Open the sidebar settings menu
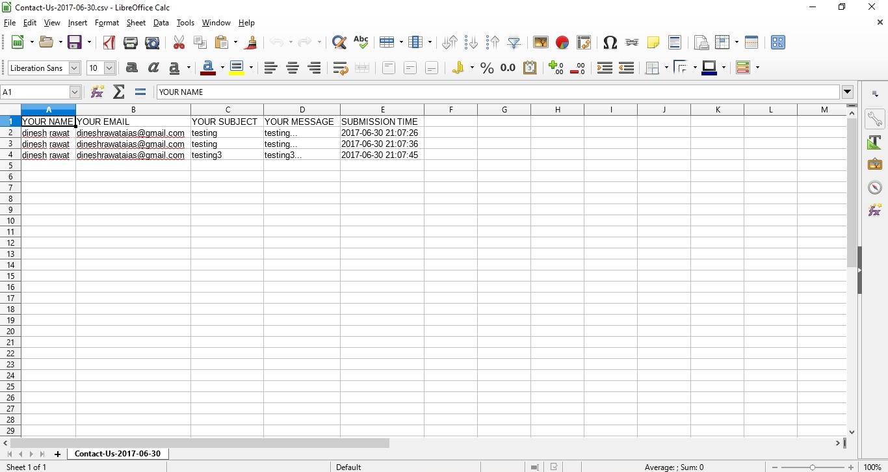The height and width of the screenshot is (472, 888). (875, 94)
